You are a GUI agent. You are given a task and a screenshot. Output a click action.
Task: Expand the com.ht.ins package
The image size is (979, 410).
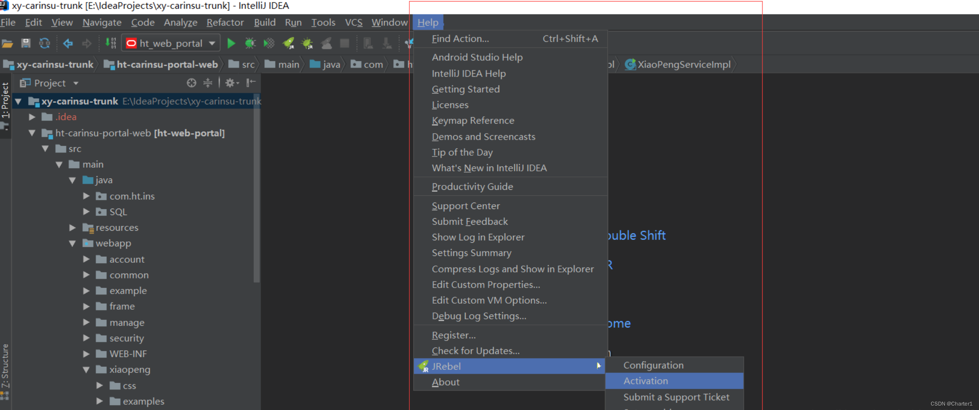86,196
